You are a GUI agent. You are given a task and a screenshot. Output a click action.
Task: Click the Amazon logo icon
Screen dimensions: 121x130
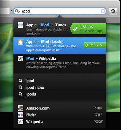click(x=20, y=108)
